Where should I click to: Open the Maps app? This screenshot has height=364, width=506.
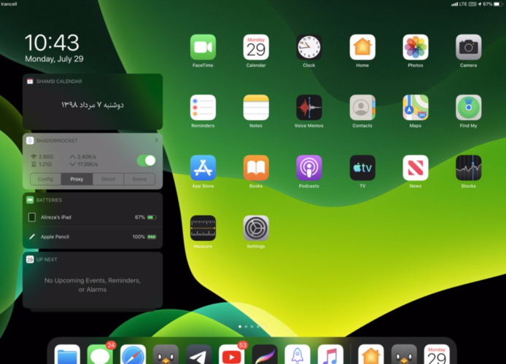click(416, 107)
